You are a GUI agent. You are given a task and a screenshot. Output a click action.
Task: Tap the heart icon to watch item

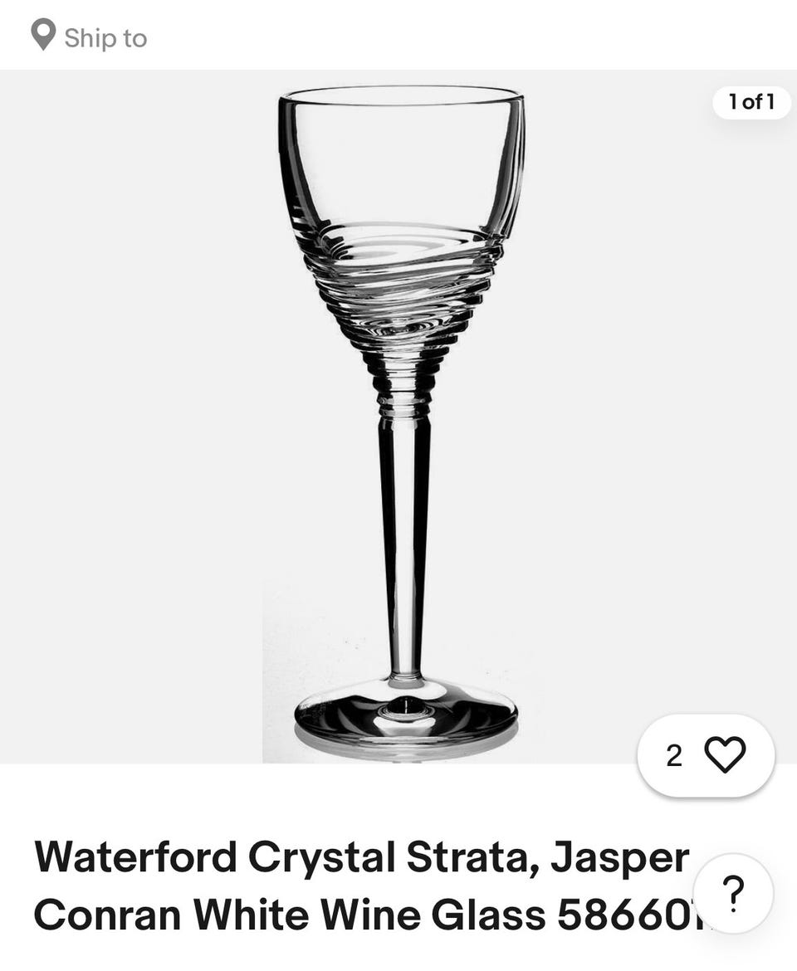725,755
